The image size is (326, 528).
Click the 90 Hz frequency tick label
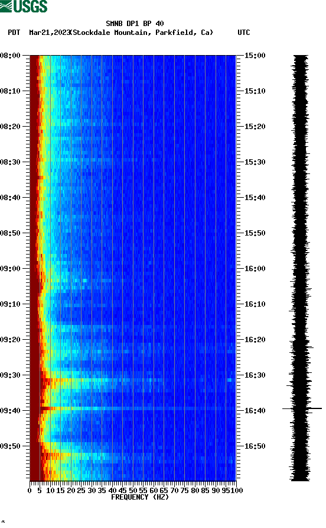(216, 491)
